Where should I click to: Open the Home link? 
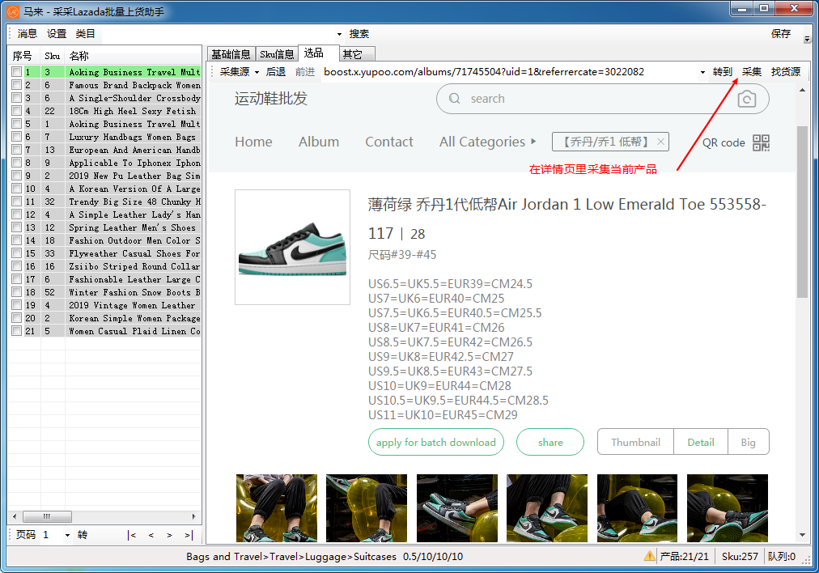click(x=253, y=142)
